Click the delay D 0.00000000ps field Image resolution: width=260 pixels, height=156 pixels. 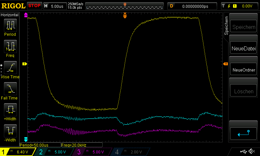point(192,6)
